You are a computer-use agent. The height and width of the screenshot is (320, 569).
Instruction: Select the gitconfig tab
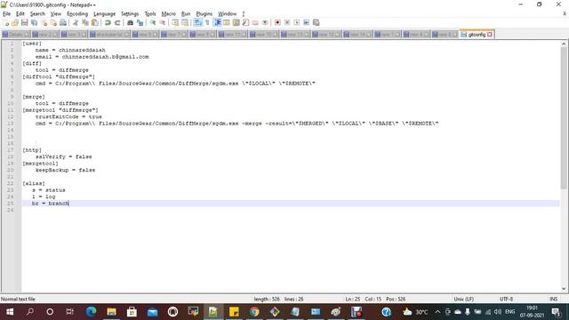(477, 35)
